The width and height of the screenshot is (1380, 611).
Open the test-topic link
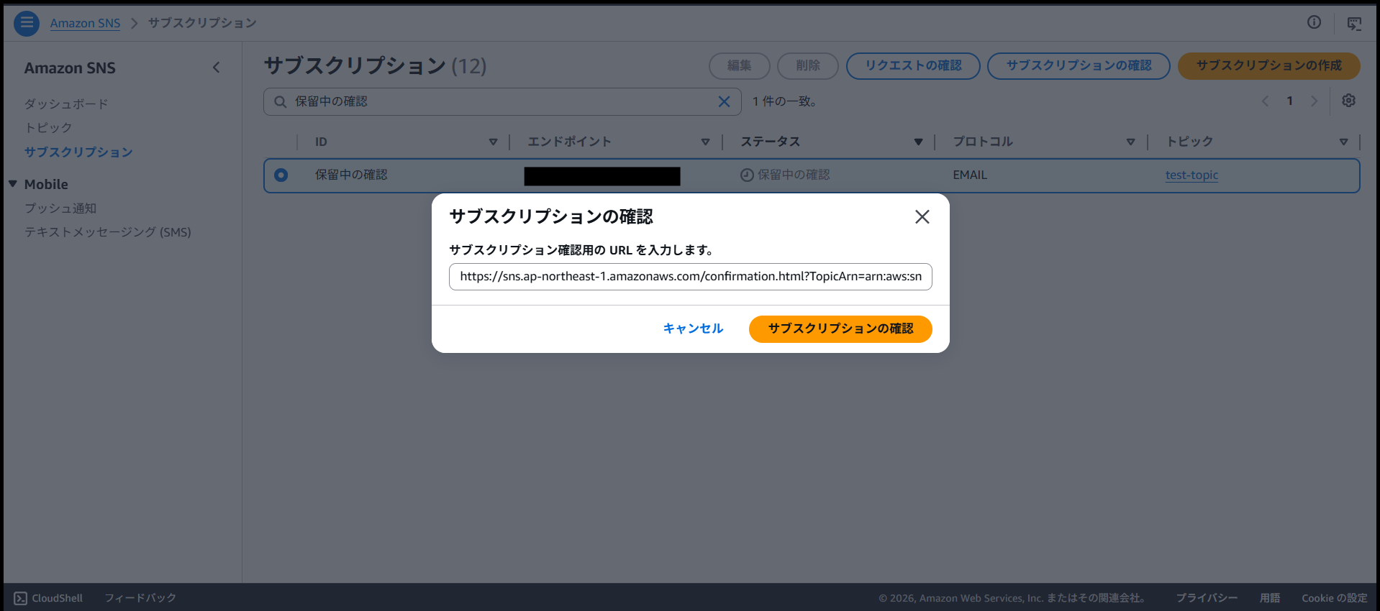[x=1191, y=175]
